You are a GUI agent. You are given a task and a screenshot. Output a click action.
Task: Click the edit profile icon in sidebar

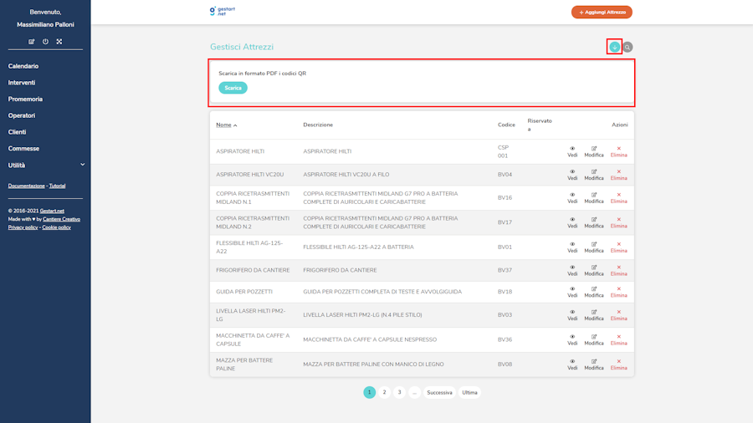pyautogui.click(x=32, y=42)
